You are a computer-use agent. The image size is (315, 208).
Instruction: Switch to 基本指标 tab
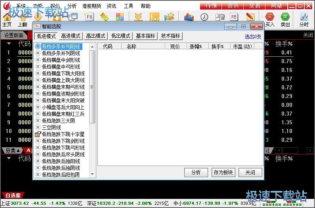coord(146,36)
